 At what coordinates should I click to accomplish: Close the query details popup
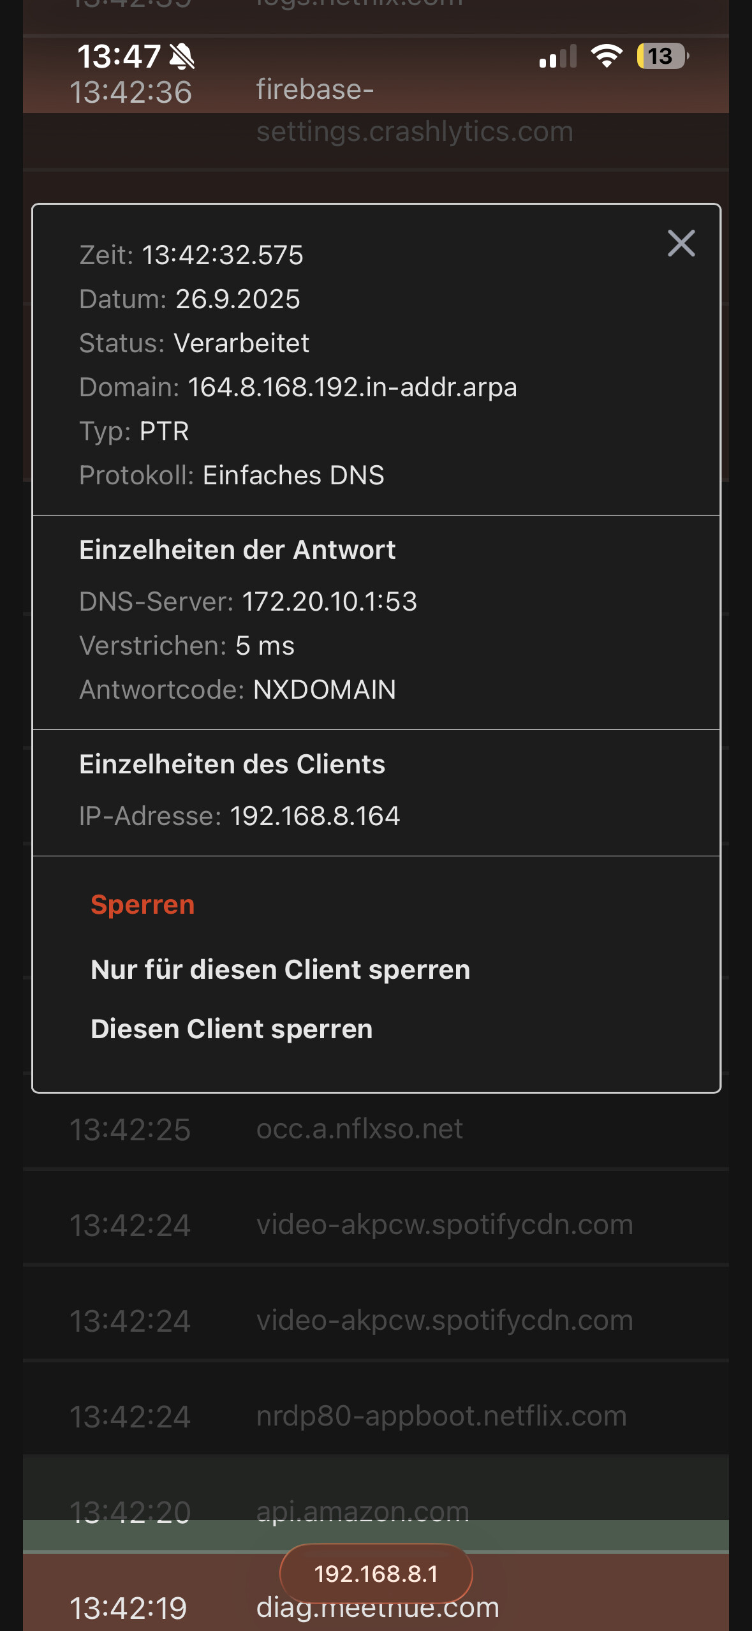(681, 243)
